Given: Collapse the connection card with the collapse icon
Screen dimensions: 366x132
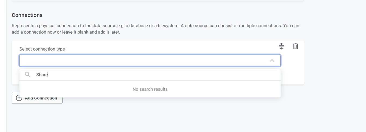Looking at the screenshot, I should (x=281, y=46).
